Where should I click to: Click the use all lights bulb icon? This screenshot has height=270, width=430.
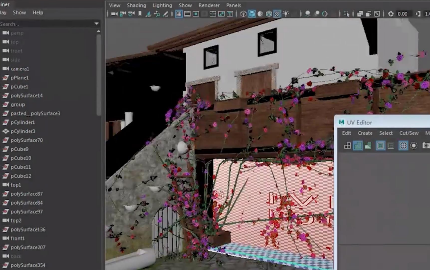point(286,14)
